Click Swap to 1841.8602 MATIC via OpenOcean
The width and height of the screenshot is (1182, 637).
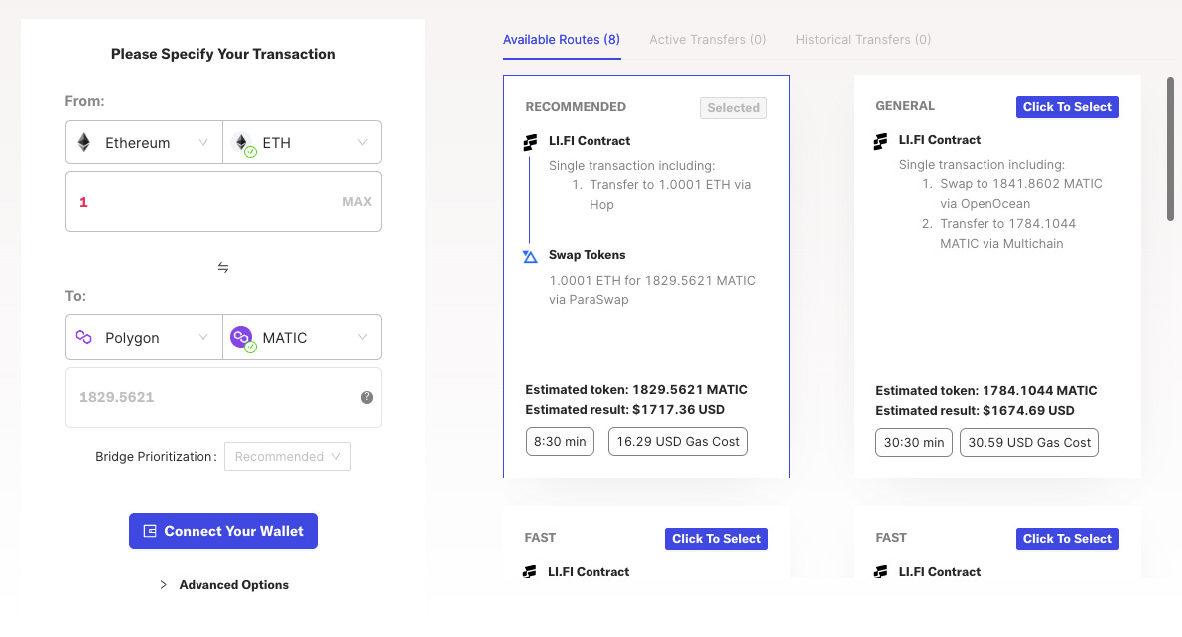pos(1021,193)
